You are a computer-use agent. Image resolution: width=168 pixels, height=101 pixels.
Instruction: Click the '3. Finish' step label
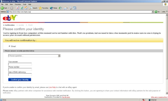pyautogui.click(x=29, y=25)
